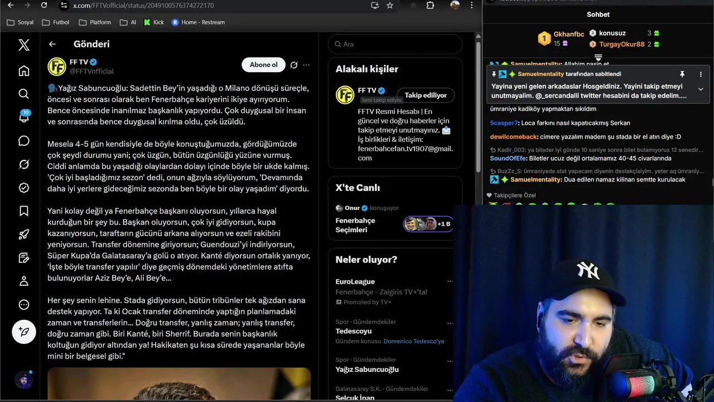Click chat username SoundOfEfe
This screenshot has height=402, width=714.
[x=508, y=159]
